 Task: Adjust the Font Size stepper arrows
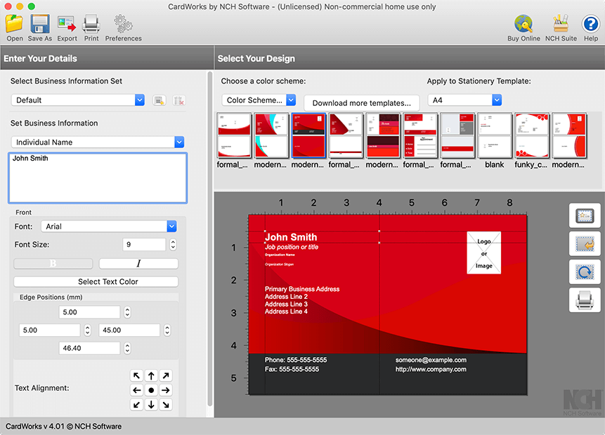pos(174,244)
